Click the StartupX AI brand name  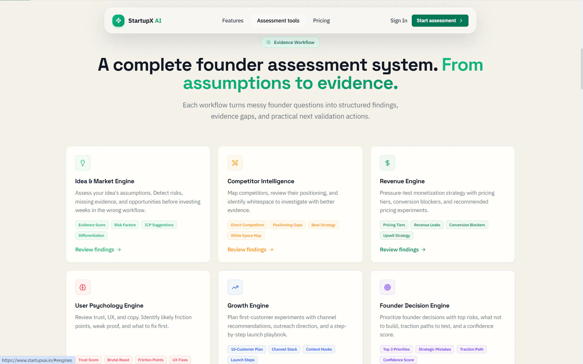[145, 21]
